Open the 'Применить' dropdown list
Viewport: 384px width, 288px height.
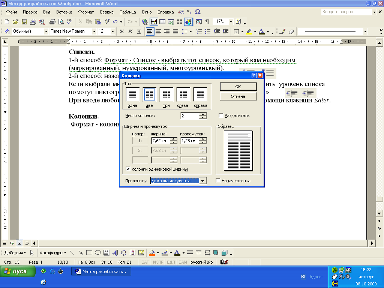(203, 181)
